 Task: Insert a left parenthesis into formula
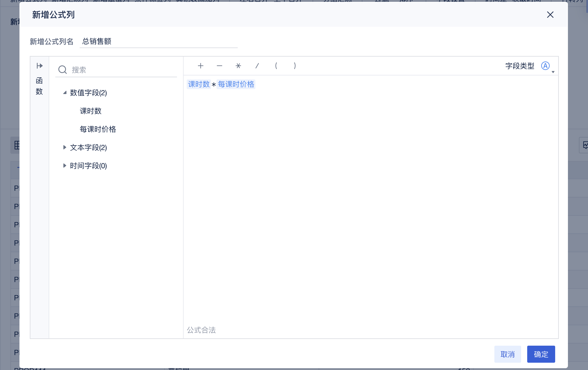point(276,66)
